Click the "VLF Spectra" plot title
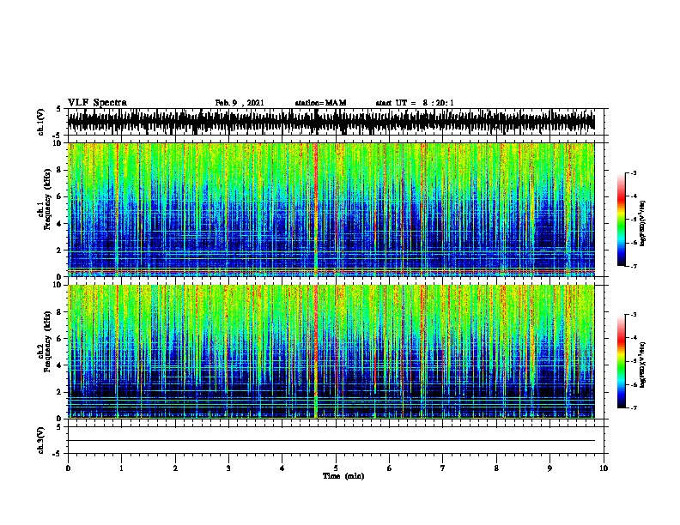 click(98, 103)
